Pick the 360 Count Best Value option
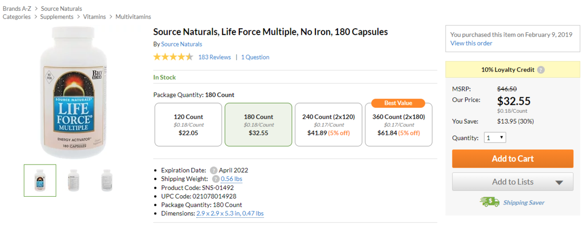Screen dimensions: 587x229 (399, 125)
